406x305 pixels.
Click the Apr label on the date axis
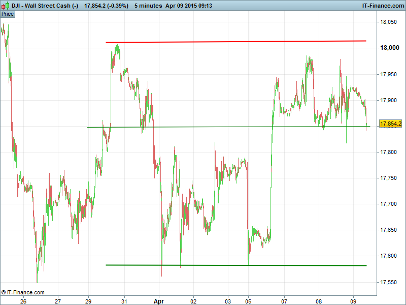(159, 300)
